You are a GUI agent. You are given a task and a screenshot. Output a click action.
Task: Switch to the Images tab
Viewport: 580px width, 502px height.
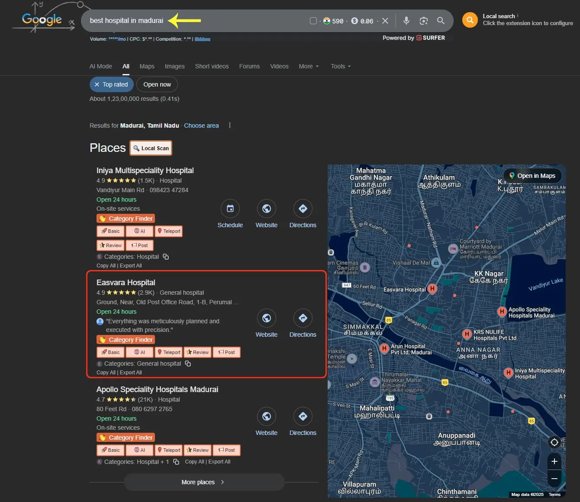(x=174, y=66)
